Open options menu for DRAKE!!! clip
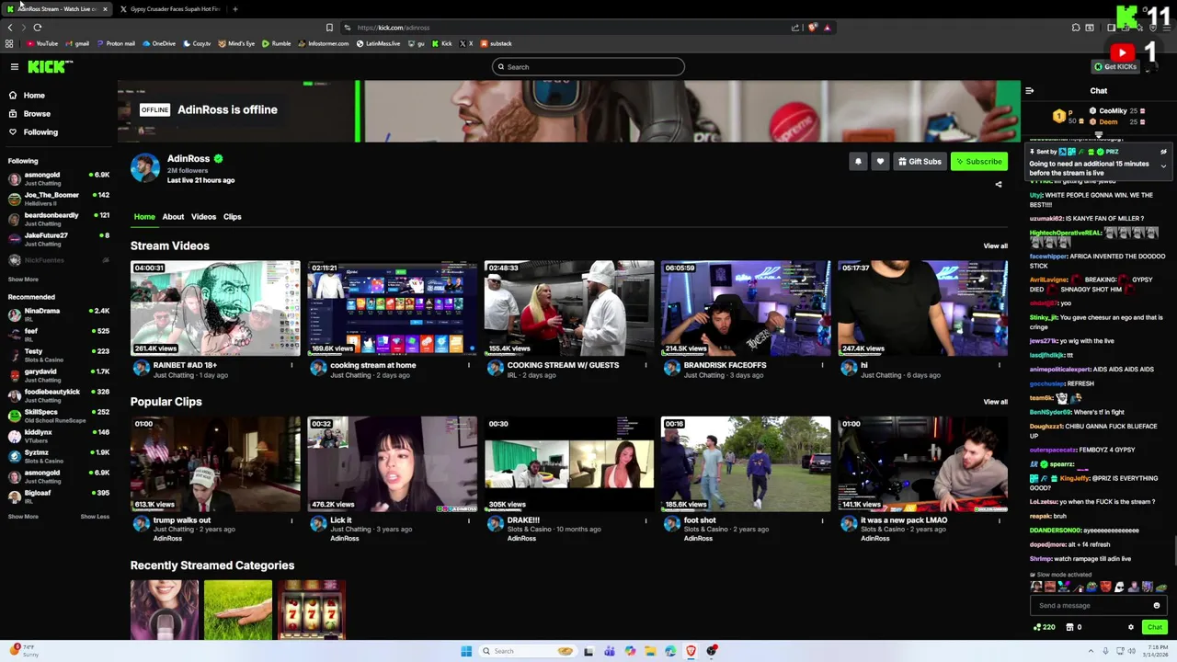Viewport: 1177px width, 662px height. 646,520
